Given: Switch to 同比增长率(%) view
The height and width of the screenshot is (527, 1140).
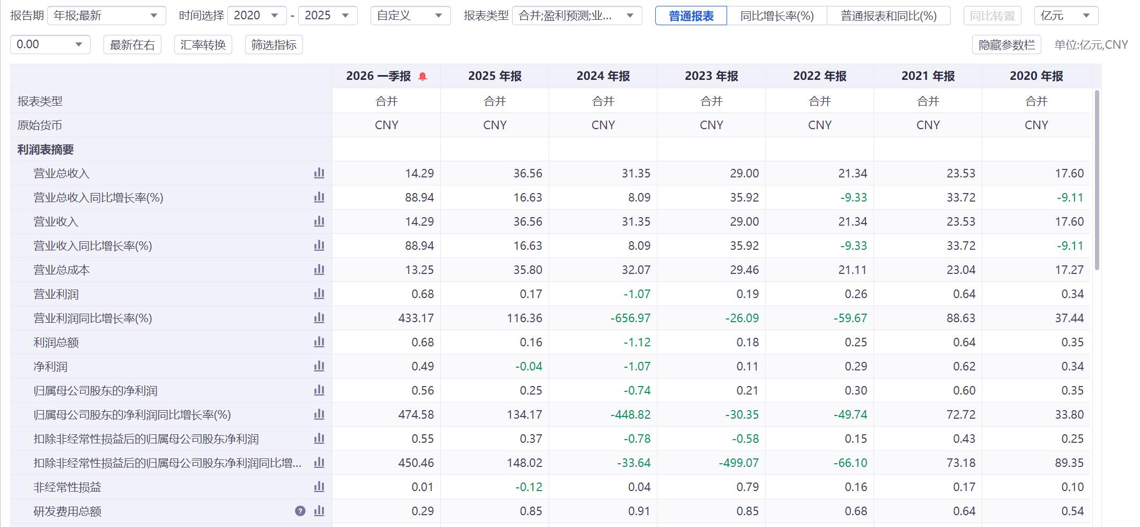Looking at the screenshot, I should click(x=777, y=16).
